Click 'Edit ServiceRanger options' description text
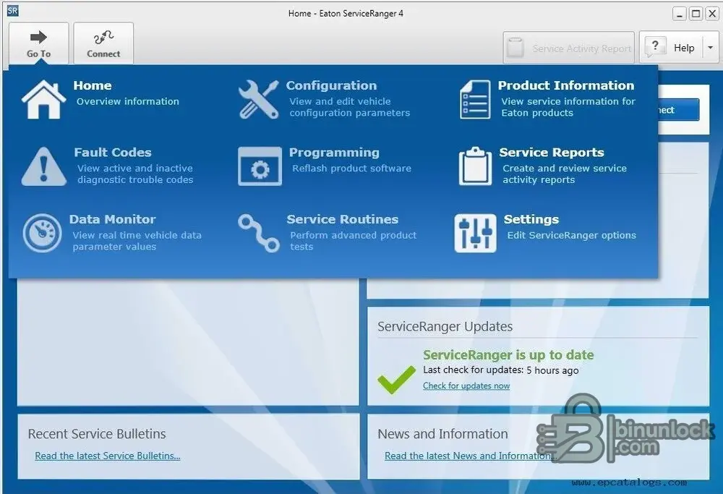This screenshot has height=494, width=723. tap(571, 235)
